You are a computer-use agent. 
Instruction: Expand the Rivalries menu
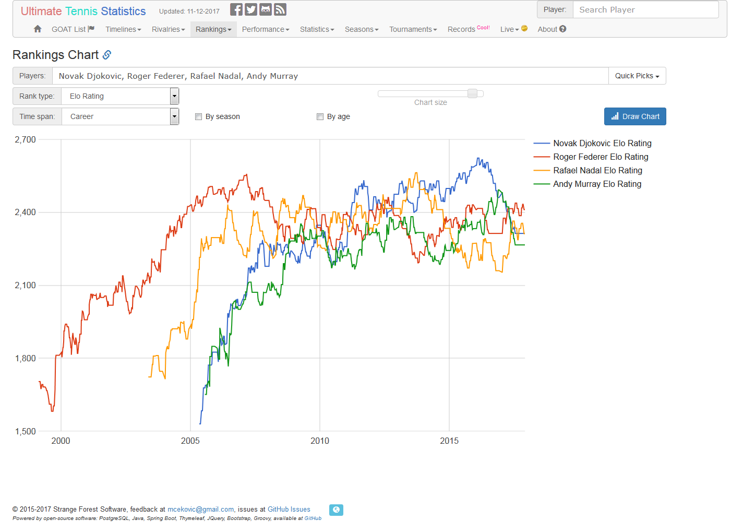pyautogui.click(x=168, y=29)
